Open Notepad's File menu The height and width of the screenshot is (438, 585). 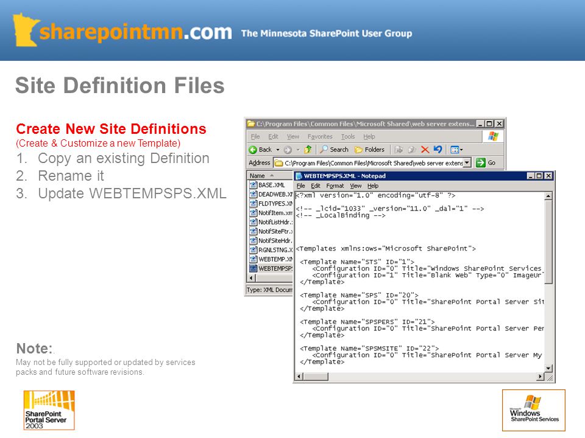(300, 186)
